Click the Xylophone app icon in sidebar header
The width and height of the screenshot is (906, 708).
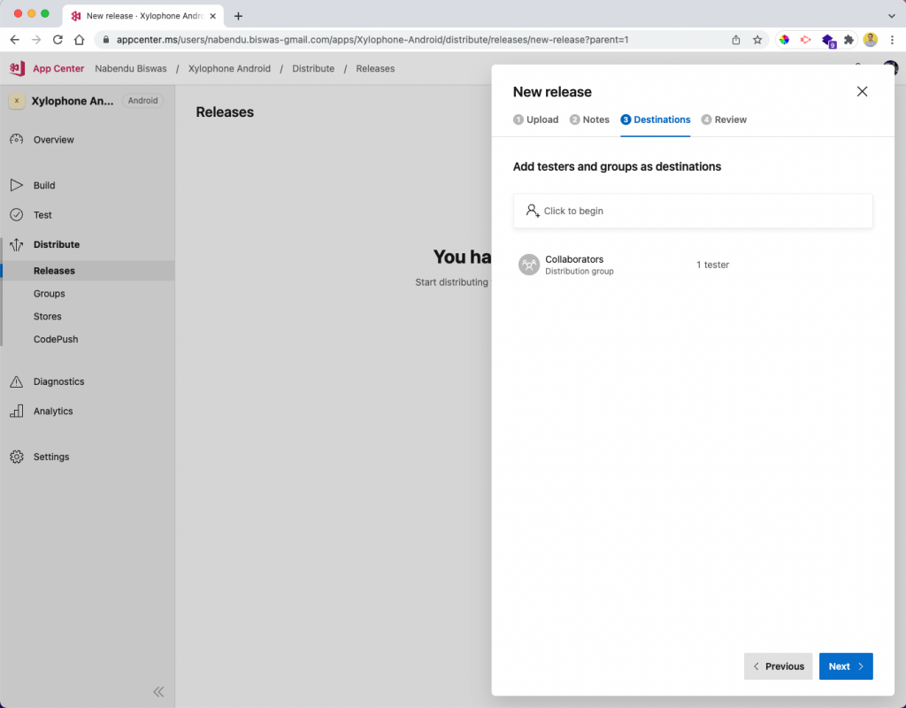coord(17,101)
